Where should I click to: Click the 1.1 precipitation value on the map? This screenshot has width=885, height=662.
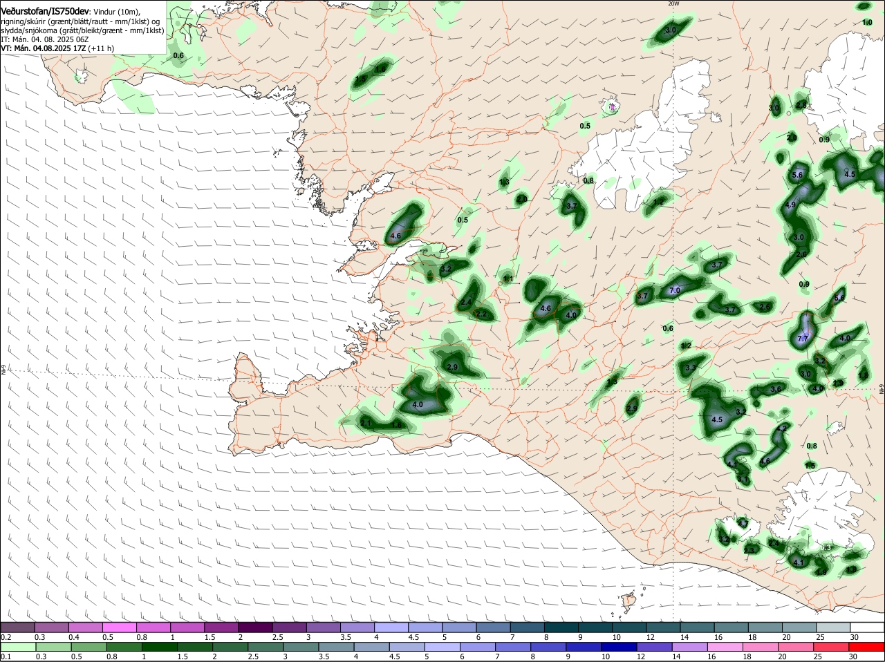tap(508, 279)
